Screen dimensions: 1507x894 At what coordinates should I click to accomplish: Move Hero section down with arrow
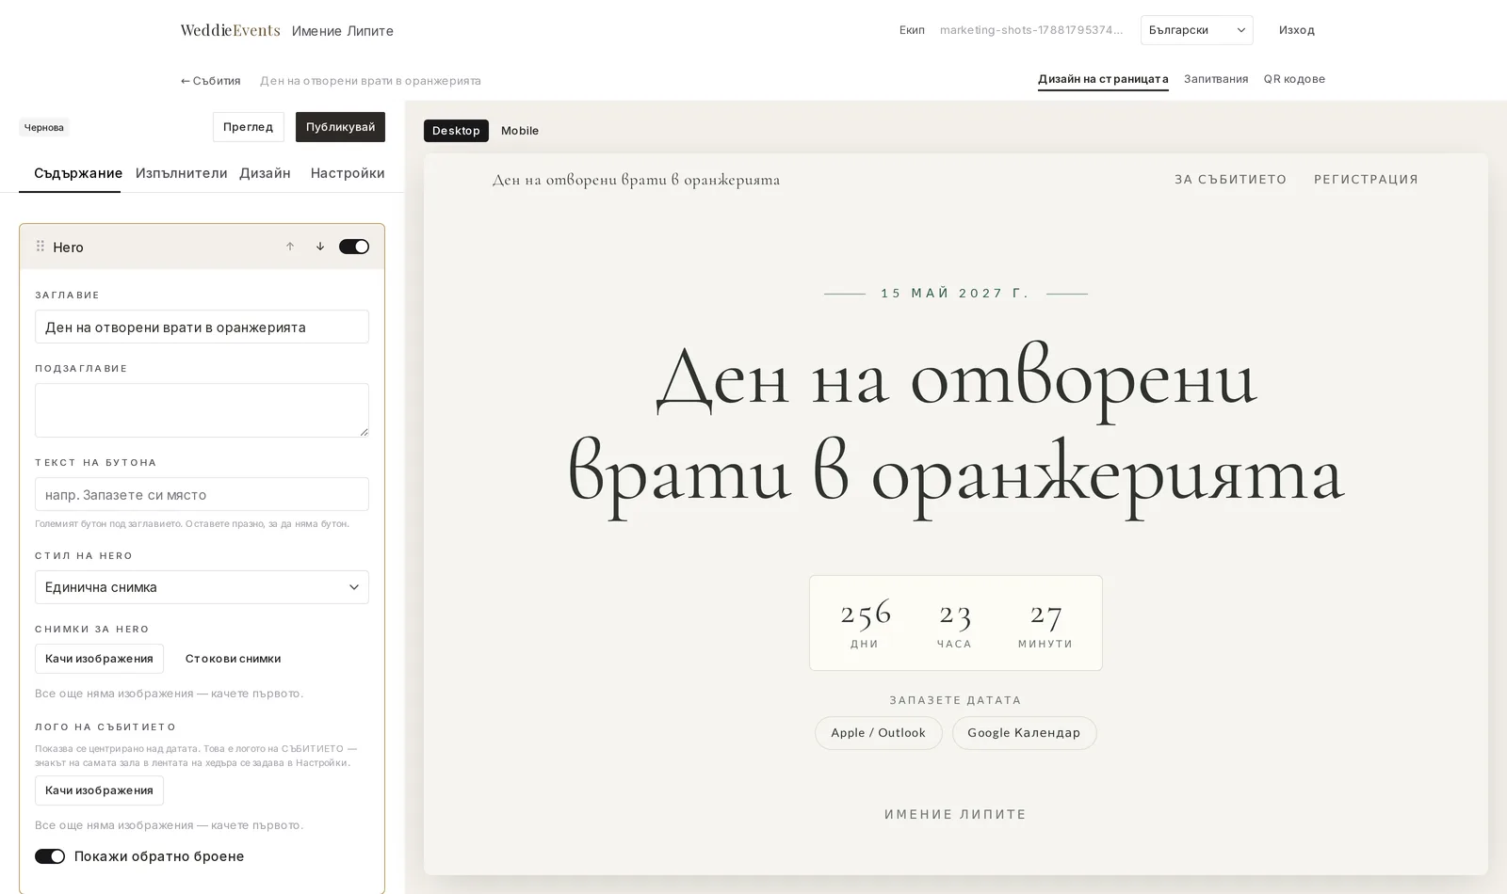pyautogui.click(x=320, y=247)
